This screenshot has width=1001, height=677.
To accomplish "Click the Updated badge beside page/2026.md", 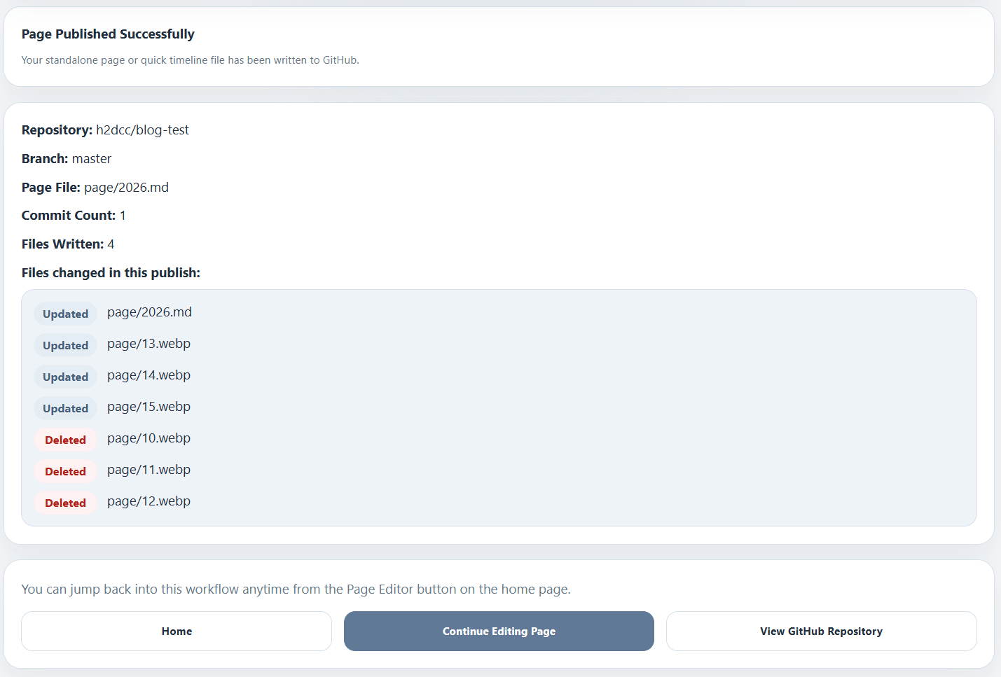I will click(65, 314).
